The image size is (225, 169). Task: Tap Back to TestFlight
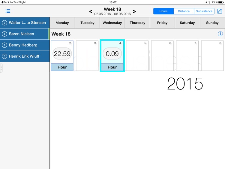pos(13,2)
